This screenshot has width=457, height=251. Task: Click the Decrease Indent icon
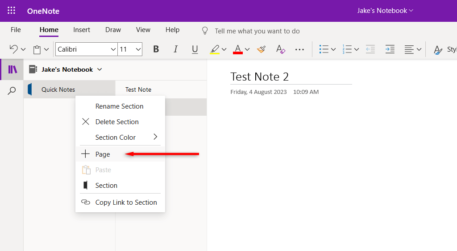[x=370, y=49]
